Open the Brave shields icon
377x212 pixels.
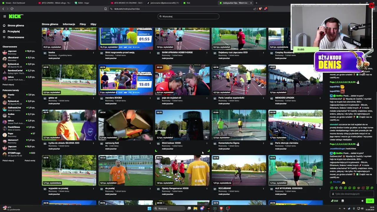(x=260, y=9)
